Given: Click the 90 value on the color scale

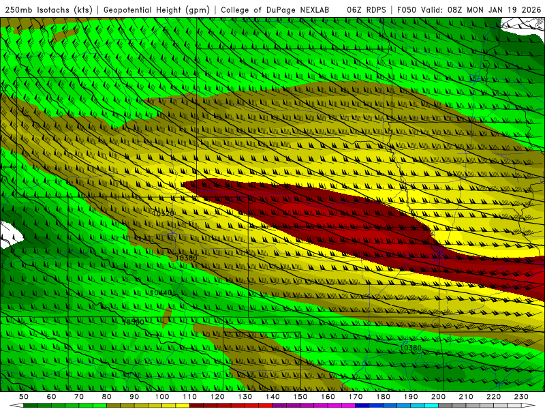Looking at the screenshot, I should click(x=134, y=397).
